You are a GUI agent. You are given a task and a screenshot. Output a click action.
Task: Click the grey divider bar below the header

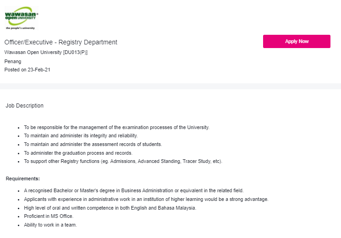pyautogui.click(x=170, y=86)
